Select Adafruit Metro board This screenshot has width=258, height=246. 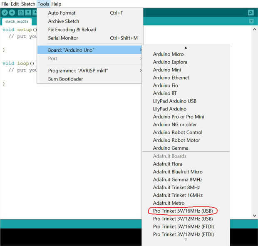(186, 203)
